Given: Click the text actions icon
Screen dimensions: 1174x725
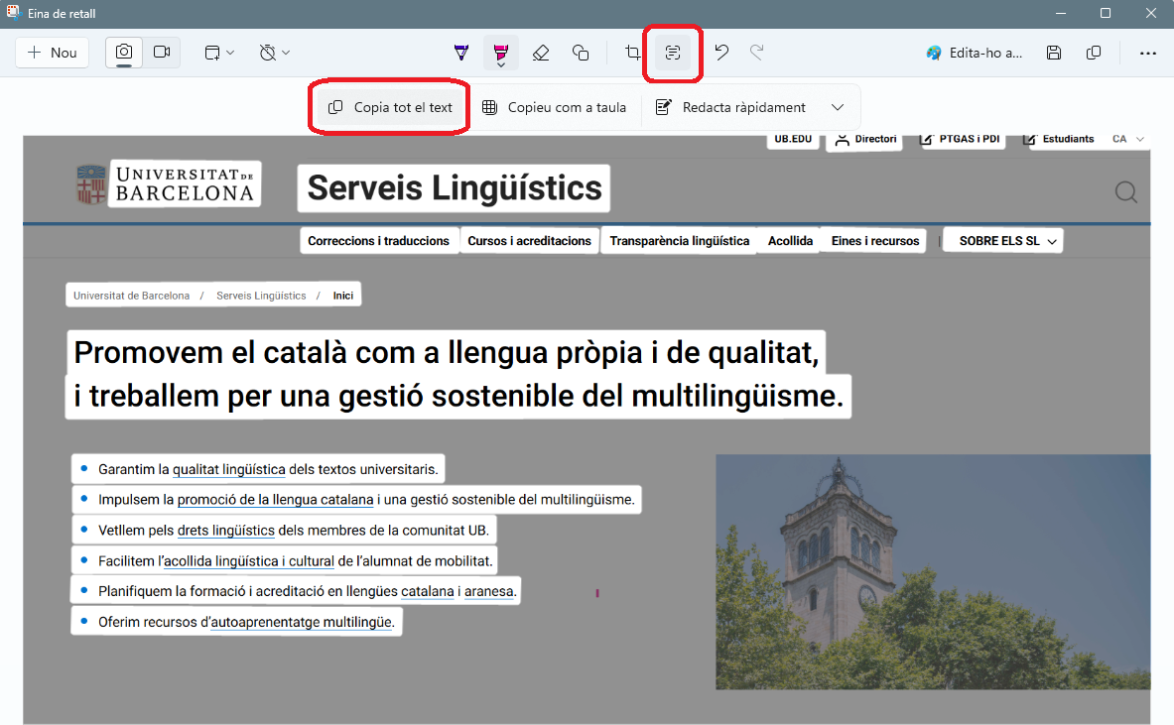Looking at the screenshot, I should point(673,53).
